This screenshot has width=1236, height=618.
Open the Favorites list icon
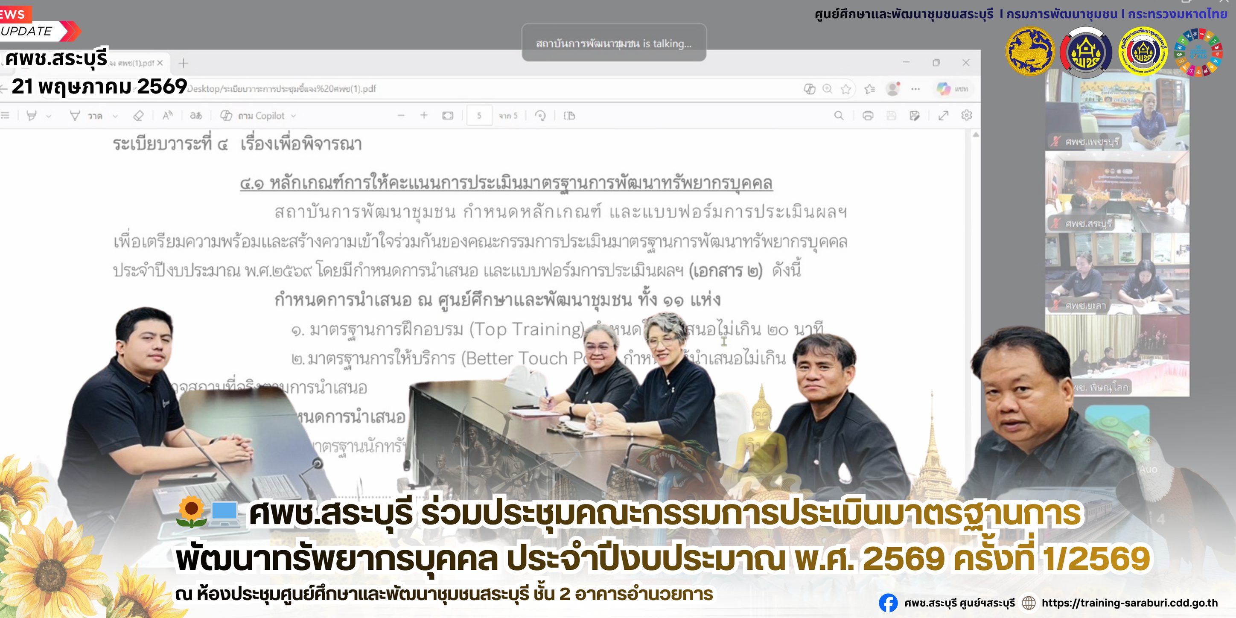pos(869,89)
